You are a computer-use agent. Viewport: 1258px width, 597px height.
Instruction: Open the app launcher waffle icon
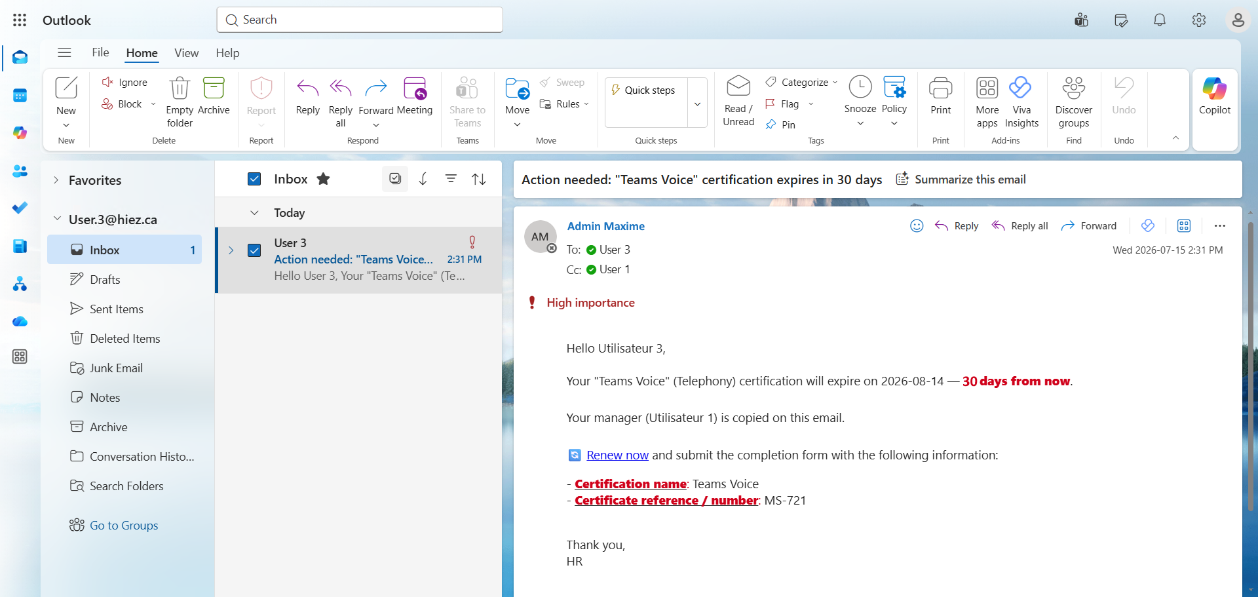click(20, 20)
